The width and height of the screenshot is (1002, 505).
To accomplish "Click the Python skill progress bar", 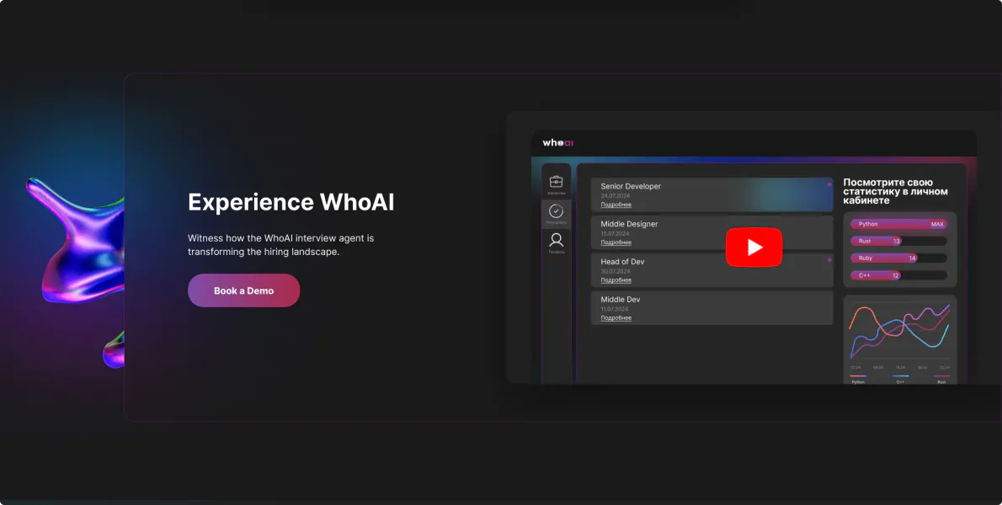I will point(898,224).
